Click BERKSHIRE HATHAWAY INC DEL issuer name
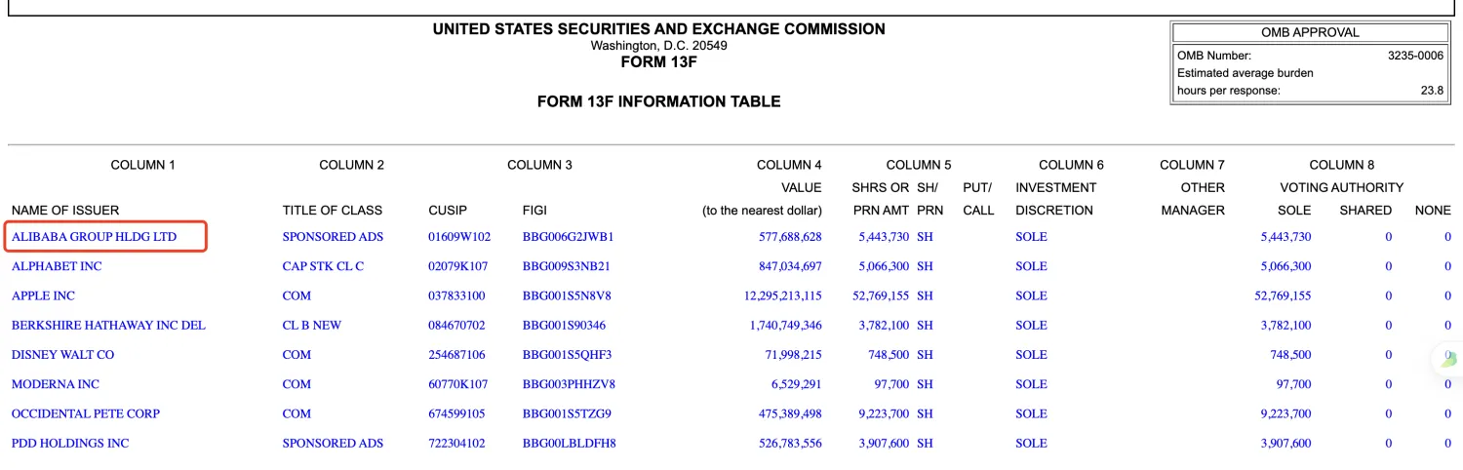The image size is (1463, 470). 108,326
